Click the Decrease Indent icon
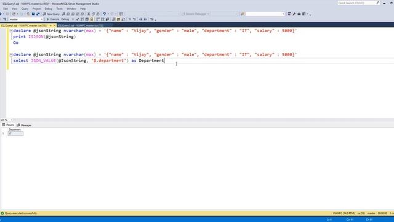The image size is (394, 222). click(x=140, y=19)
